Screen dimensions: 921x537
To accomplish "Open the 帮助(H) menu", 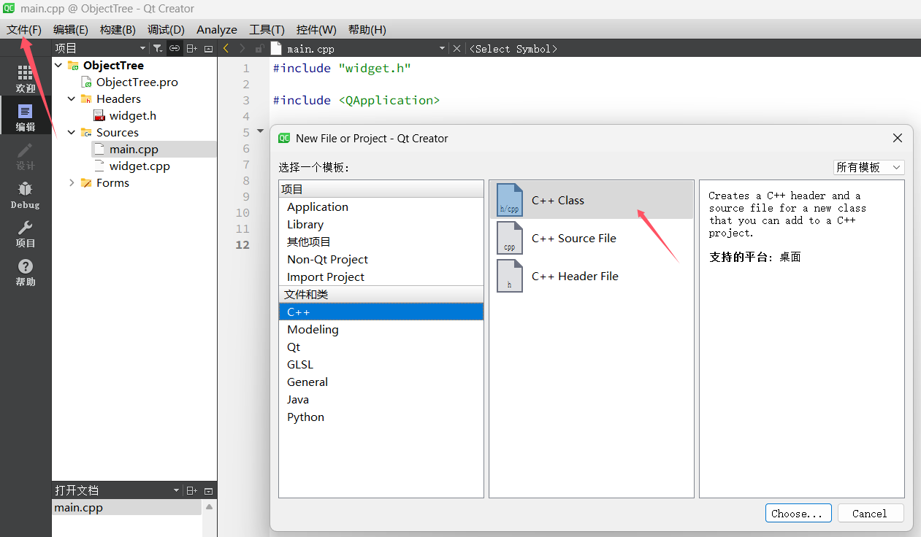I will tap(367, 29).
